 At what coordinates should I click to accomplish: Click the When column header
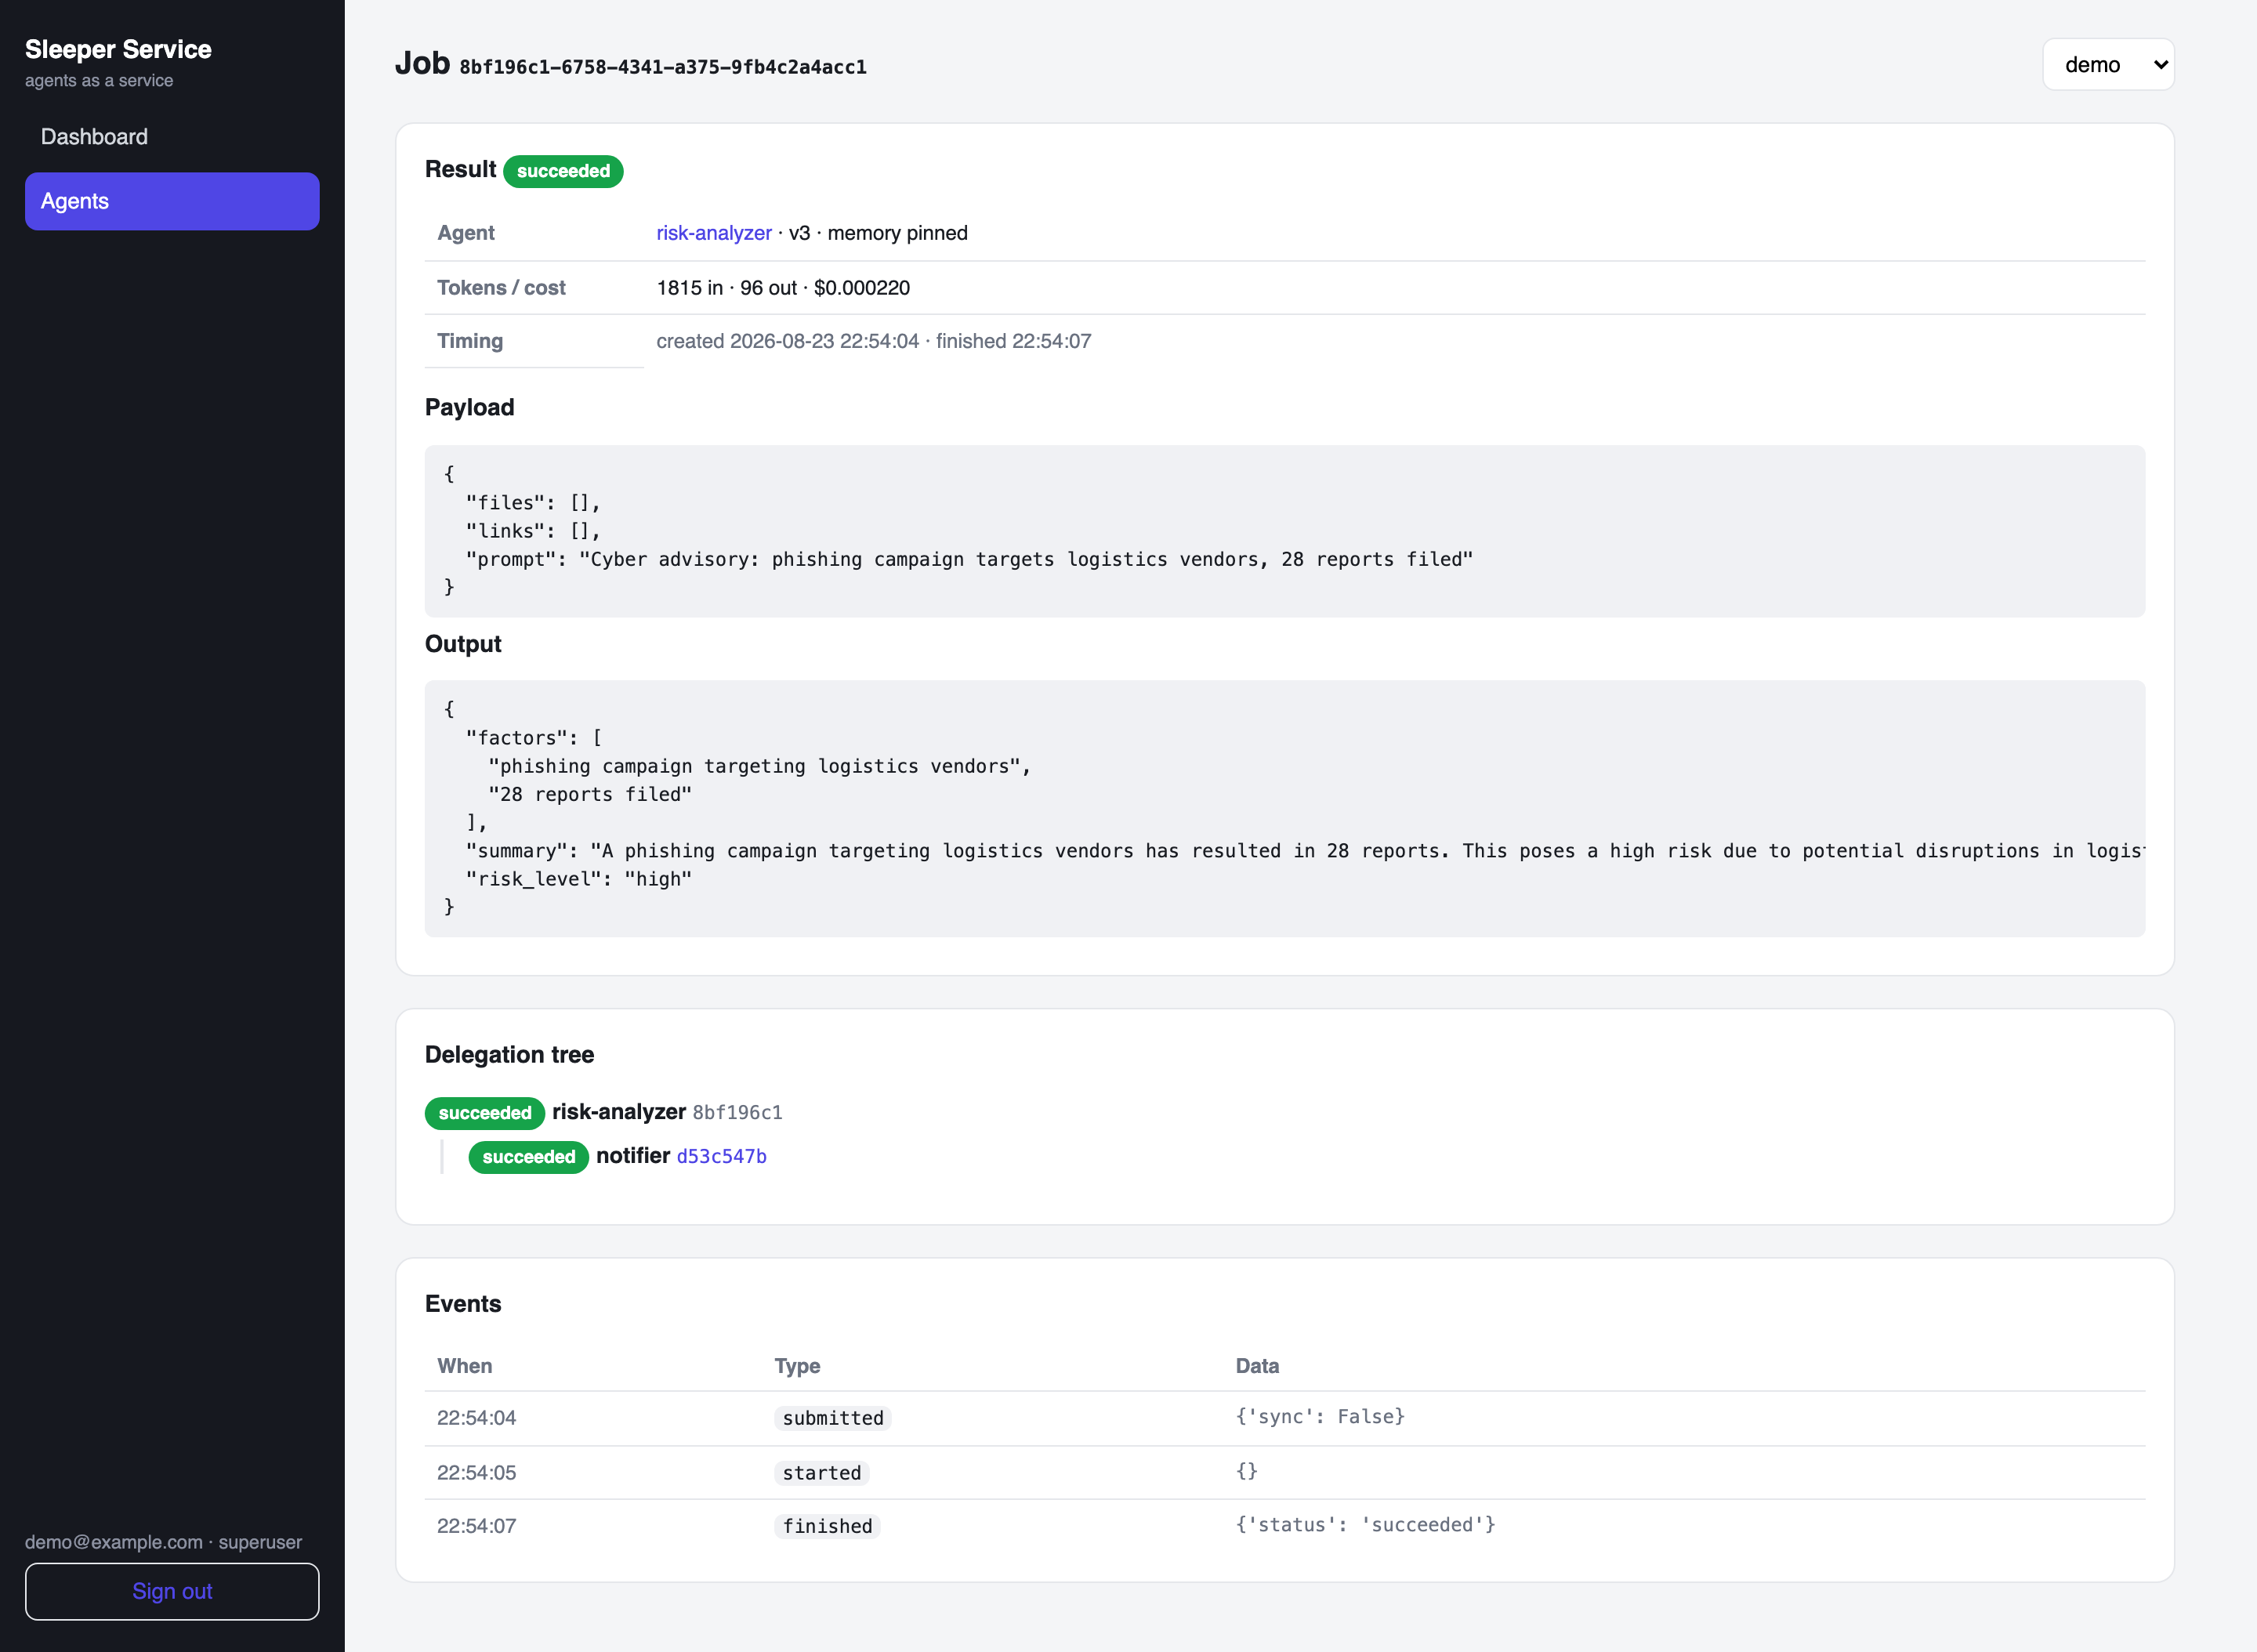[464, 1366]
